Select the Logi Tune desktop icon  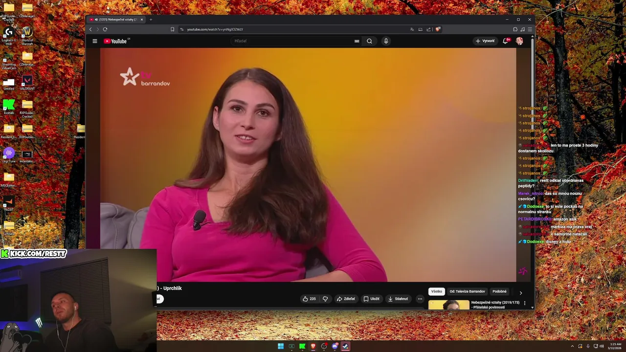8,155
